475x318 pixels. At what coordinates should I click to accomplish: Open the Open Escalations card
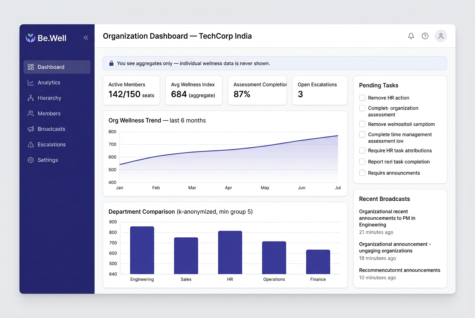tap(320, 90)
